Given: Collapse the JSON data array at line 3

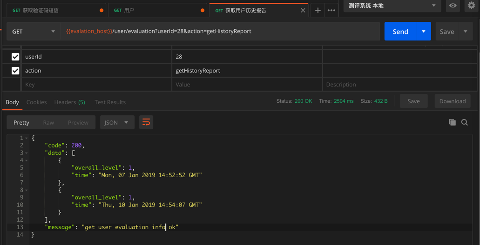Looking at the screenshot, I should 27,153.
